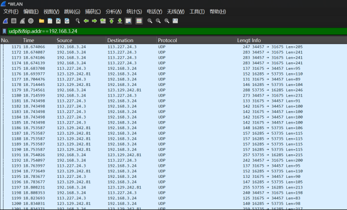Select packet 1181 with Len=91
Image resolution: width=347 pixels, height=210 pixels.
click(x=174, y=101)
